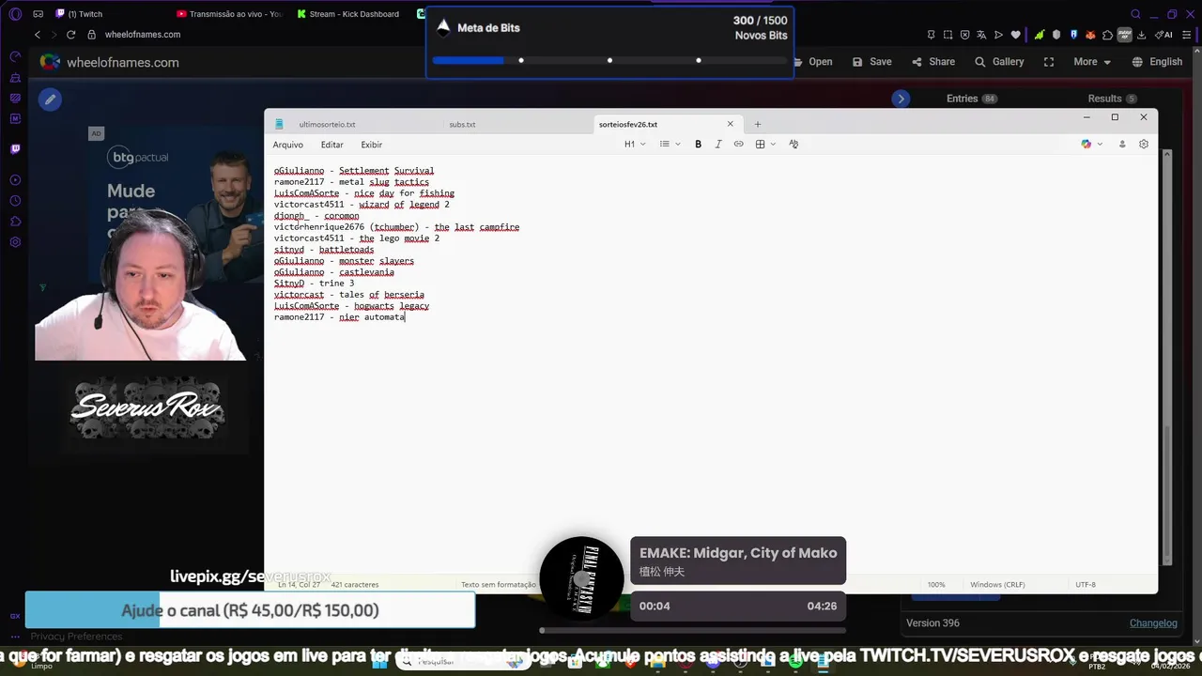Click the Notepad account icon

(1121, 144)
